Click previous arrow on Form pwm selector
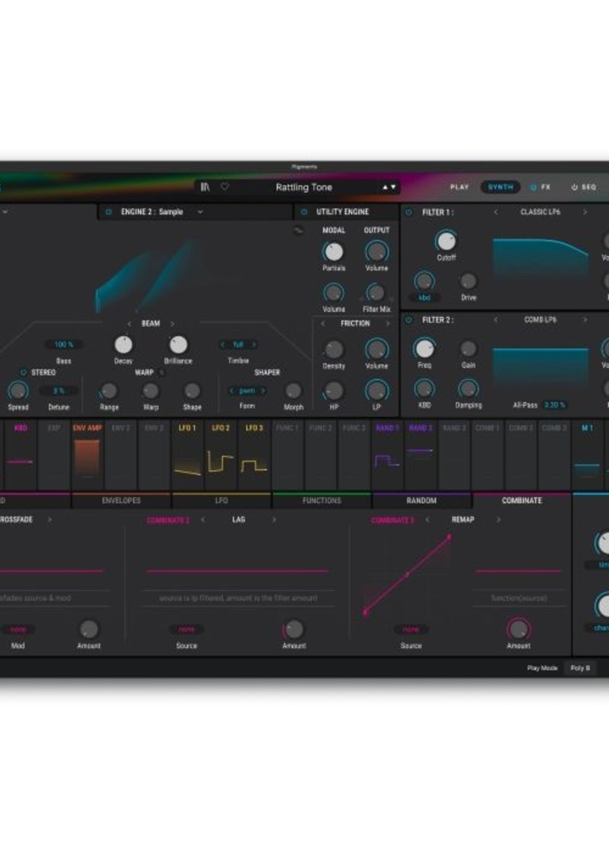Viewport: 609px width, 853px height. [x=232, y=391]
